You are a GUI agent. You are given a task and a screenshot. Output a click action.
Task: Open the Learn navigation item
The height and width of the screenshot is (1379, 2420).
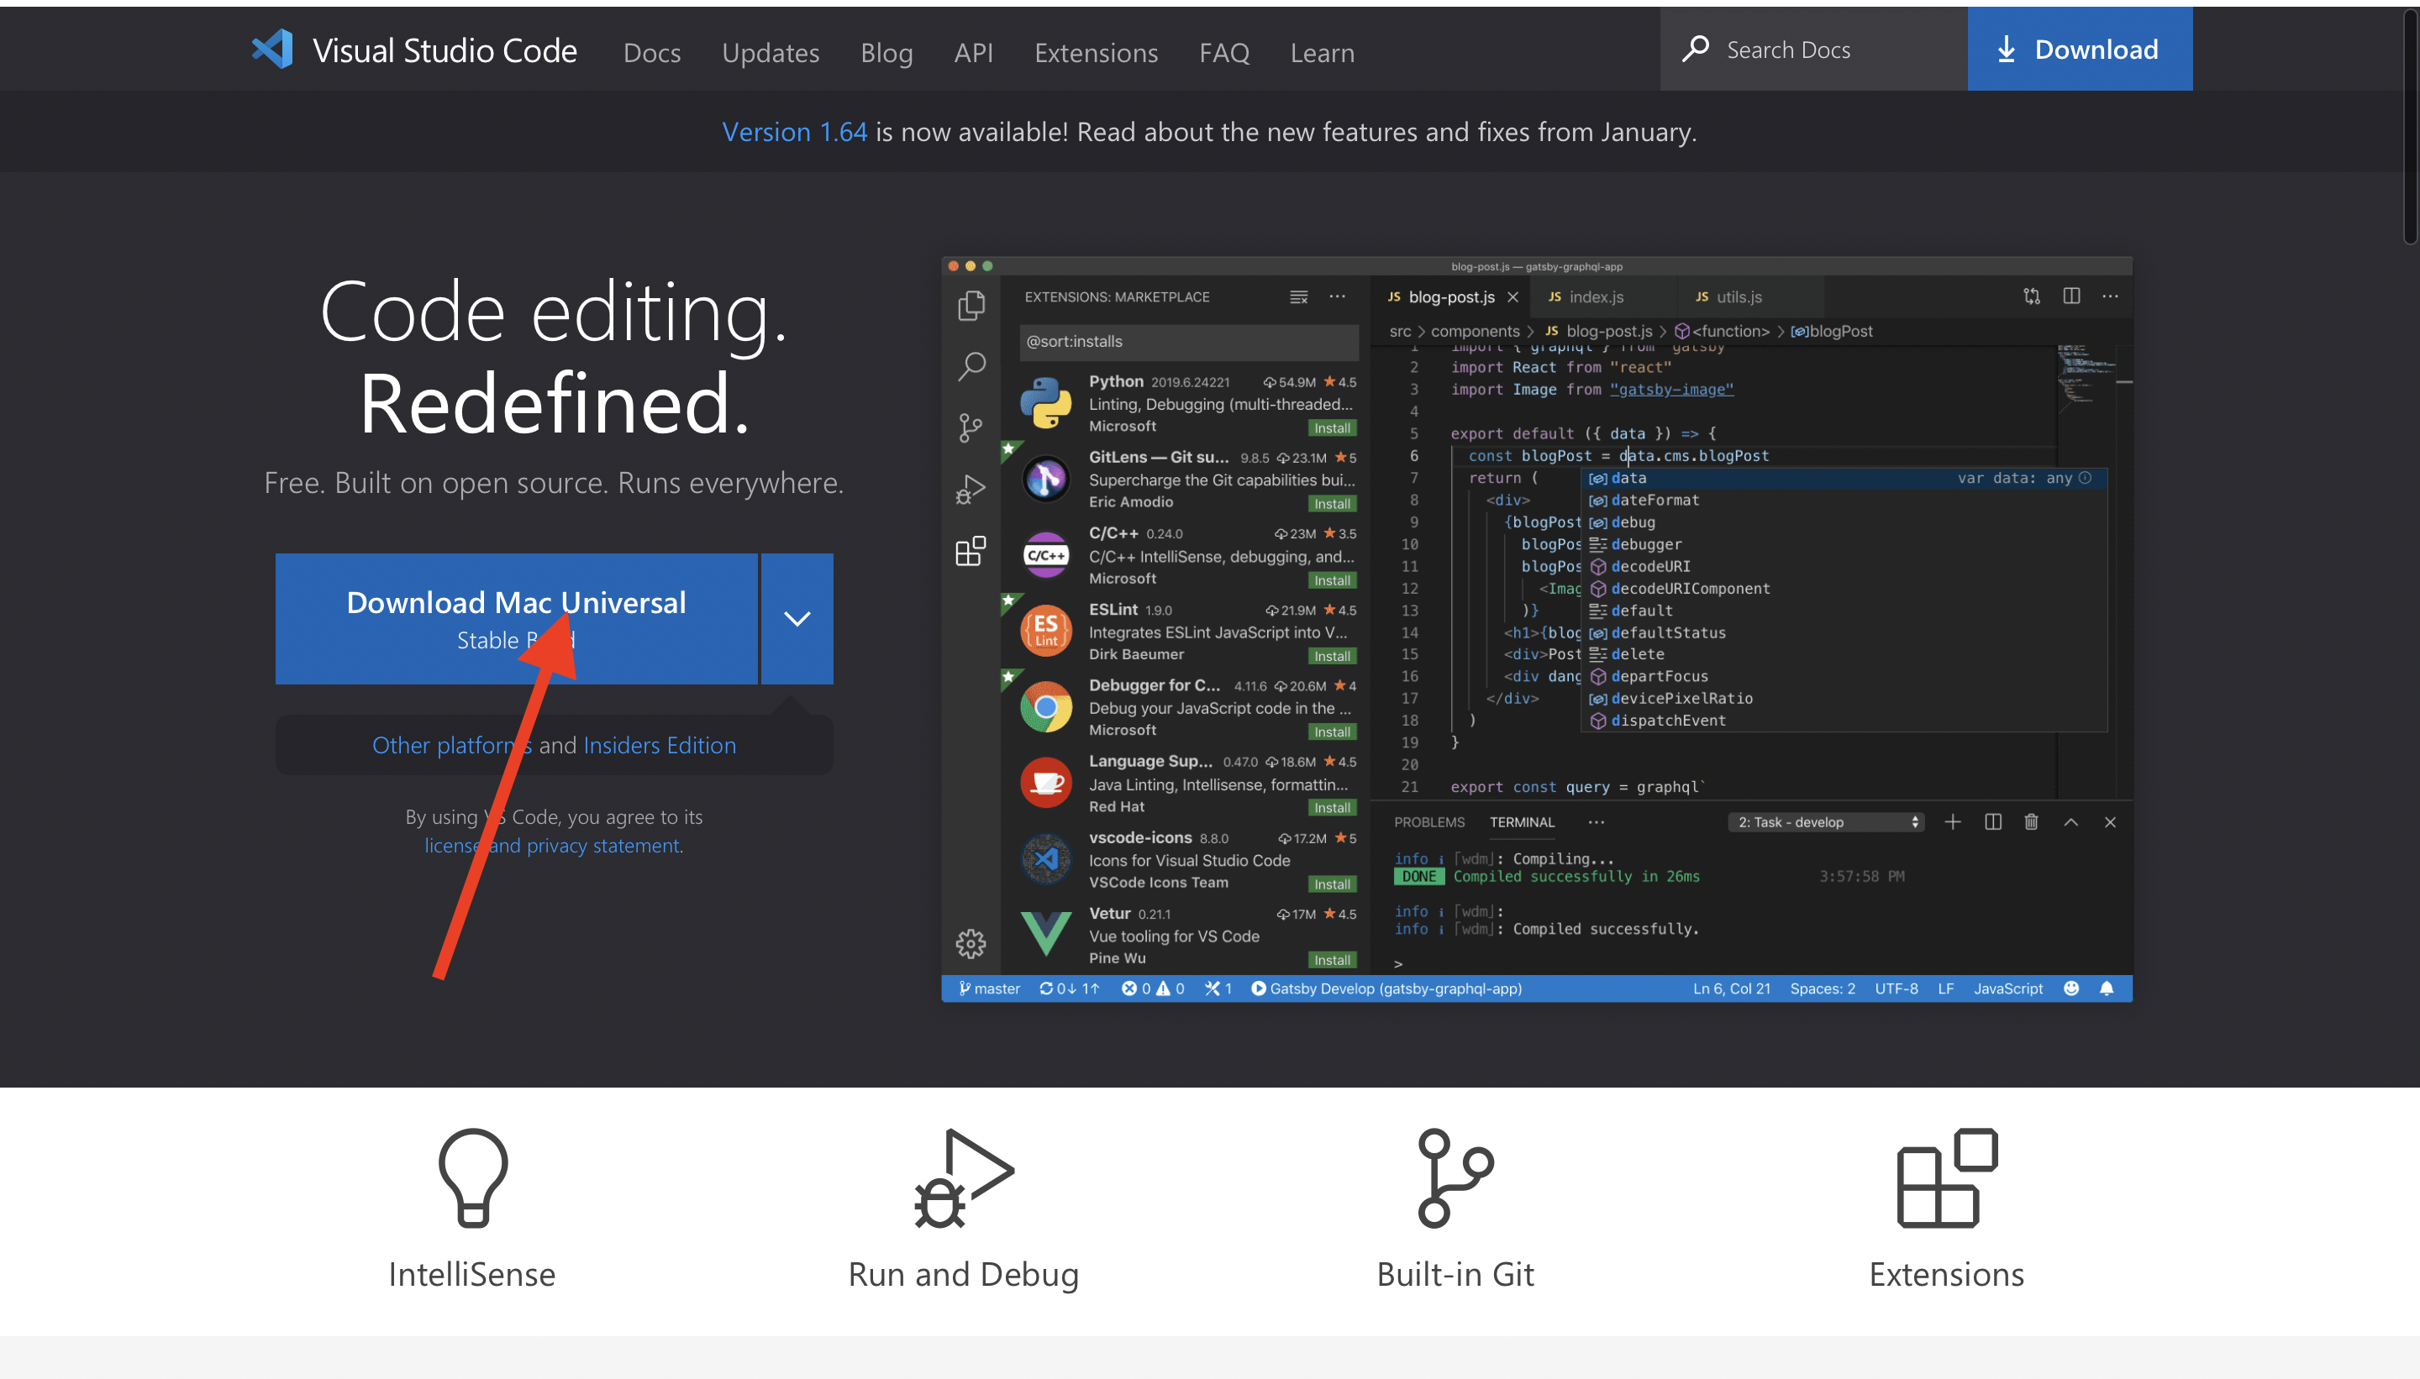1322,53
